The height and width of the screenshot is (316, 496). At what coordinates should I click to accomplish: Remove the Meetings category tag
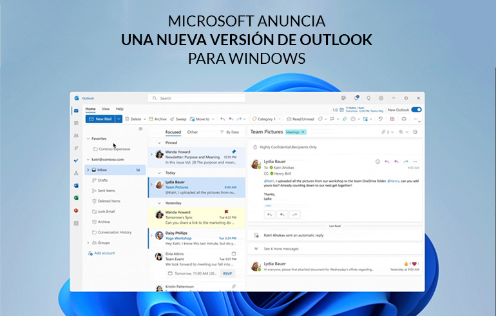303,132
